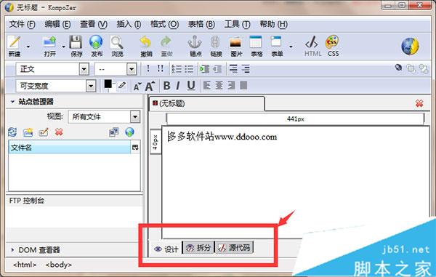This screenshot has width=436, height=277.
Task: Toggle Underline formatting
Action: click(190, 86)
